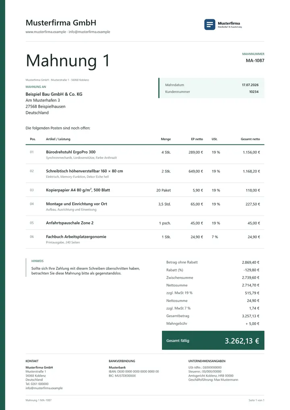The image size is (290, 410).
Task: Click the 'BANKVERBINDUNG' footer heading
Action: (122, 361)
